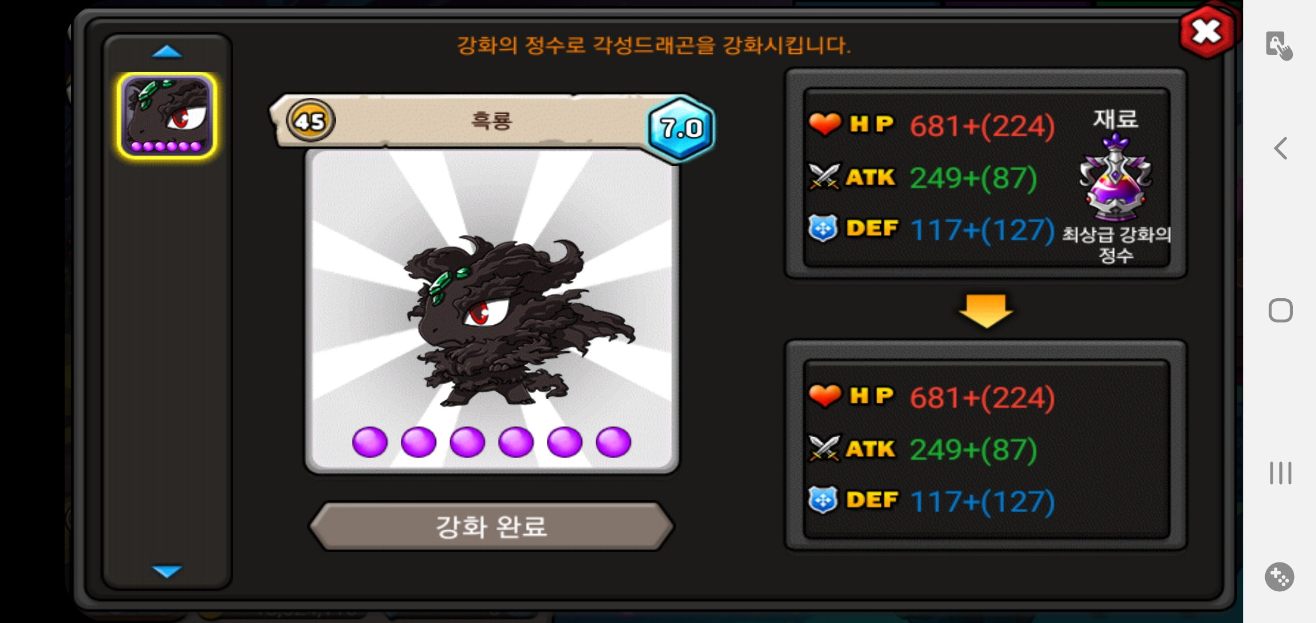The width and height of the screenshot is (1316, 623).
Task: Tap the upper DEF shield icon
Action: pos(823,228)
